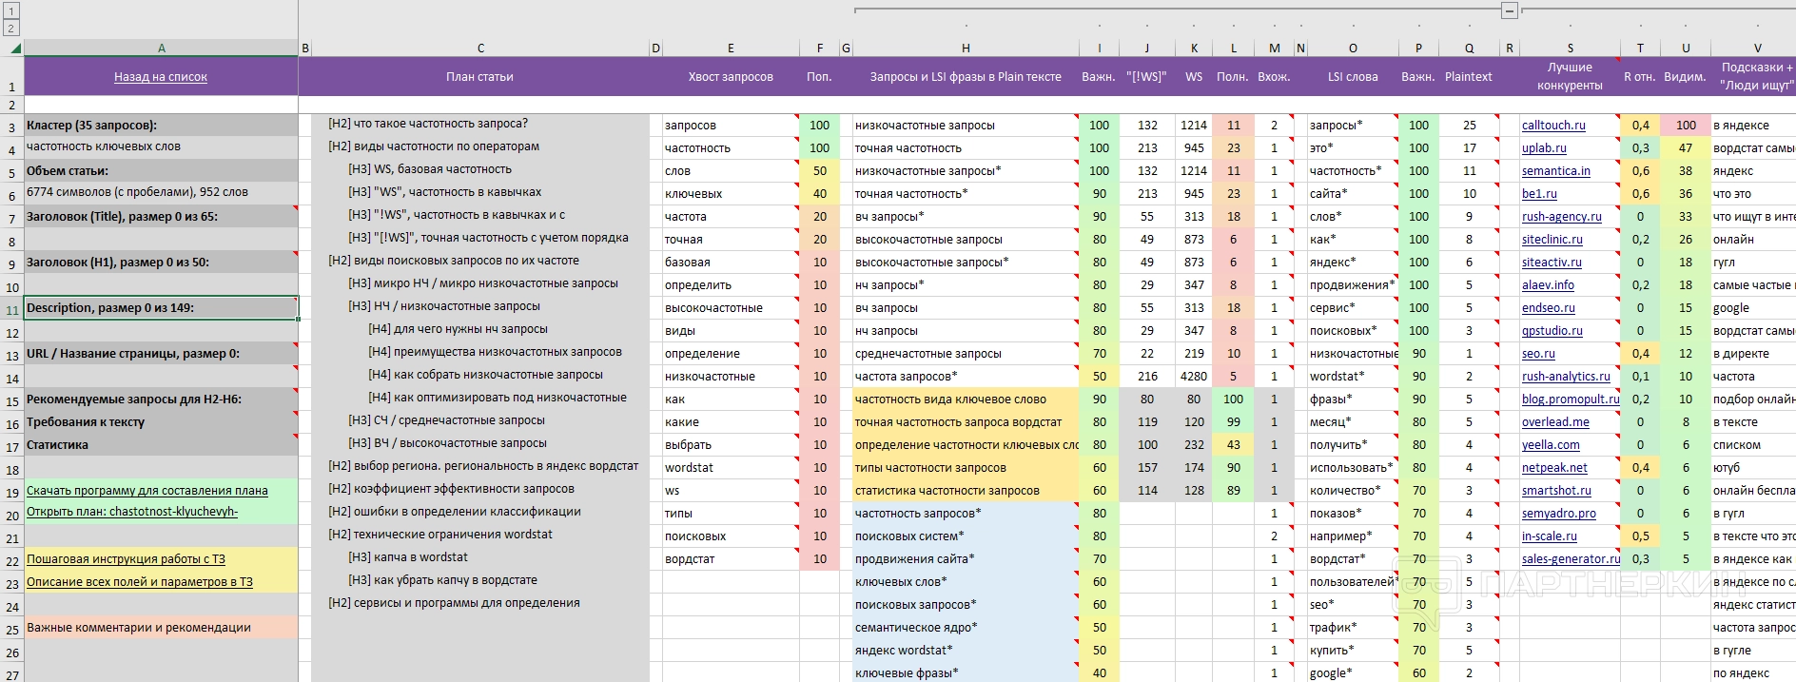Select column A header

point(161,48)
